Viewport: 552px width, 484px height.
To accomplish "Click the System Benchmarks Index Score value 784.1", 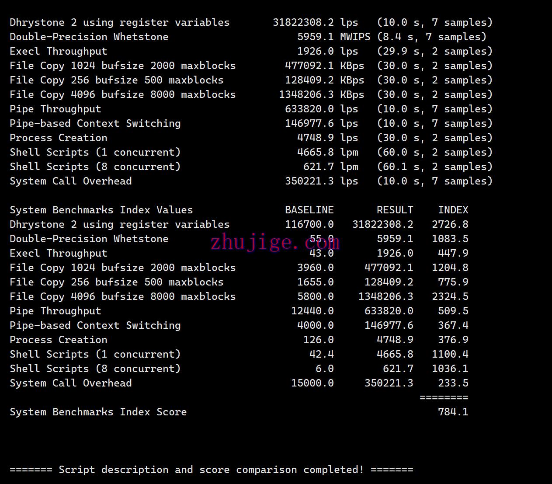I will [453, 412].
